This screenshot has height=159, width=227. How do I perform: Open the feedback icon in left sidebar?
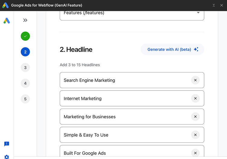(x=7, y=144)
